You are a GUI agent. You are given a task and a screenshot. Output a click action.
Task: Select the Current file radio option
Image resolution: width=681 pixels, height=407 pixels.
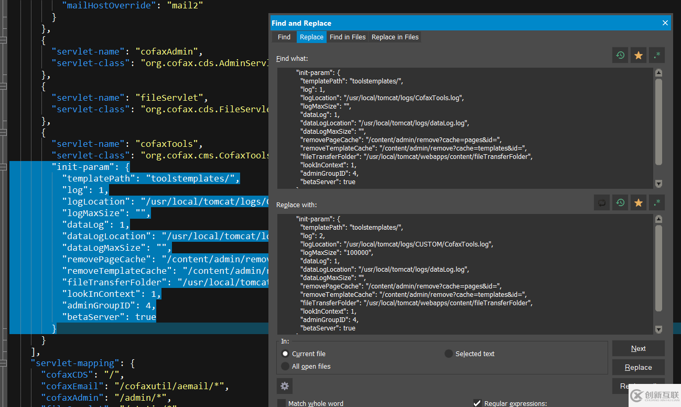pos(285,354)
